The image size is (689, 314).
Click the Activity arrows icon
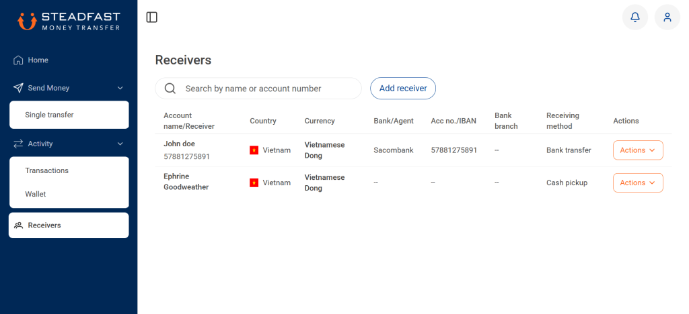[18, 144]
